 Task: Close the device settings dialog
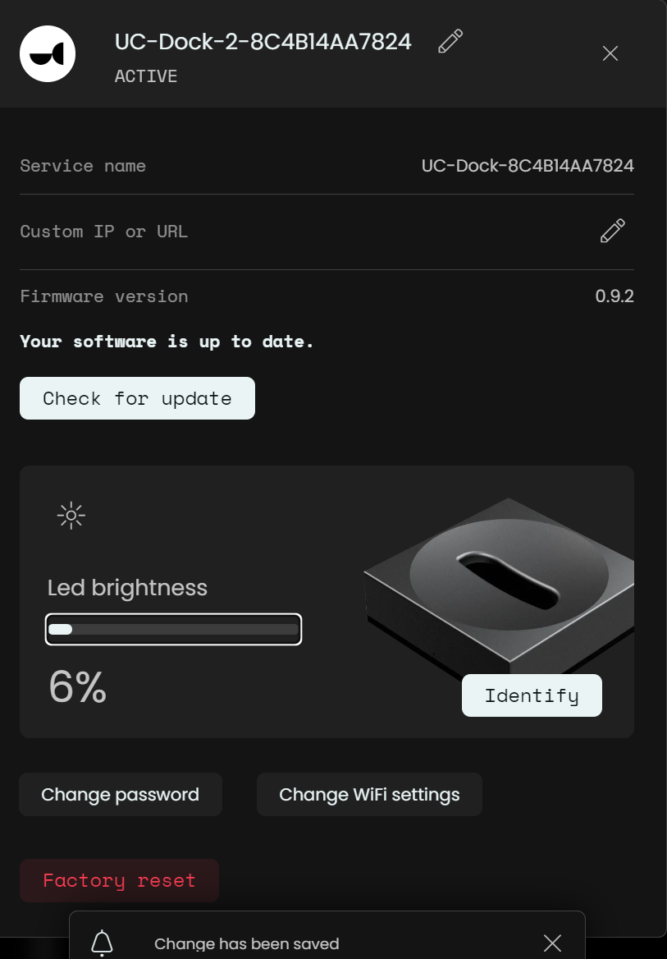[610, 53]
